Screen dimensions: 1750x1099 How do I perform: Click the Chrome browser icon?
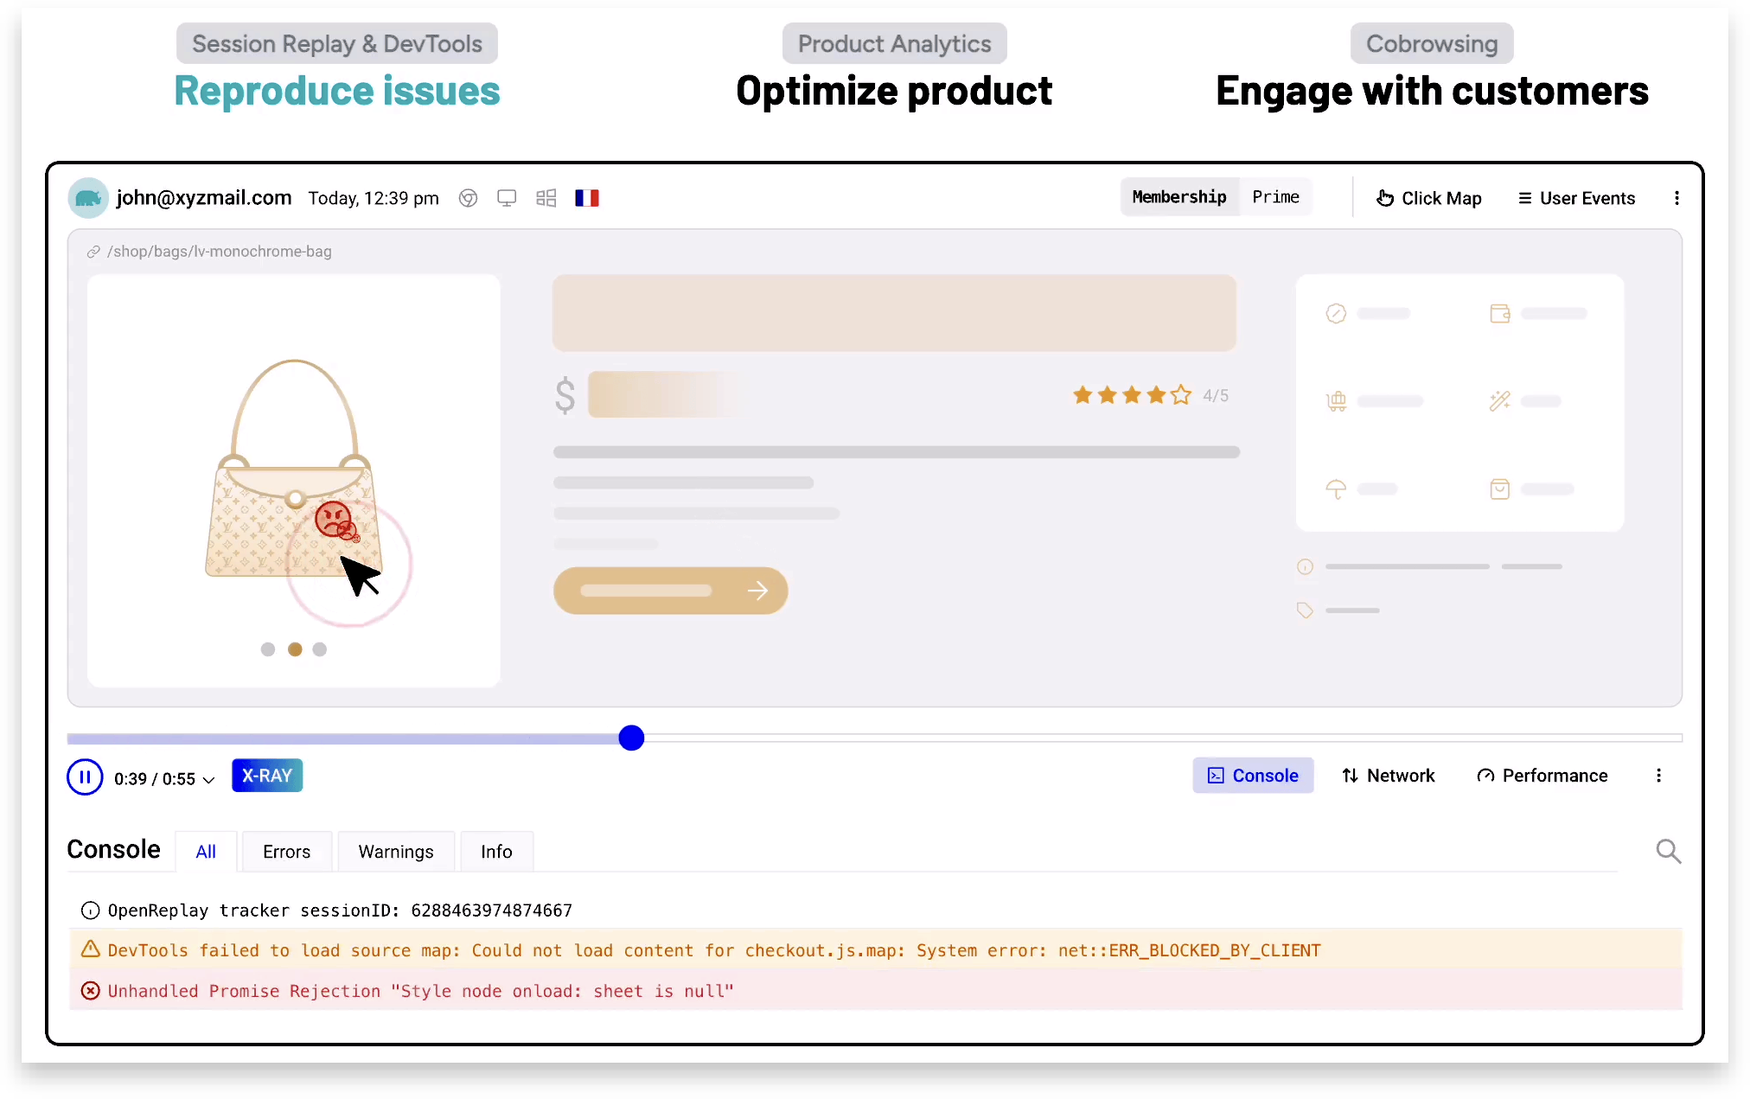[x=468, y=198]
